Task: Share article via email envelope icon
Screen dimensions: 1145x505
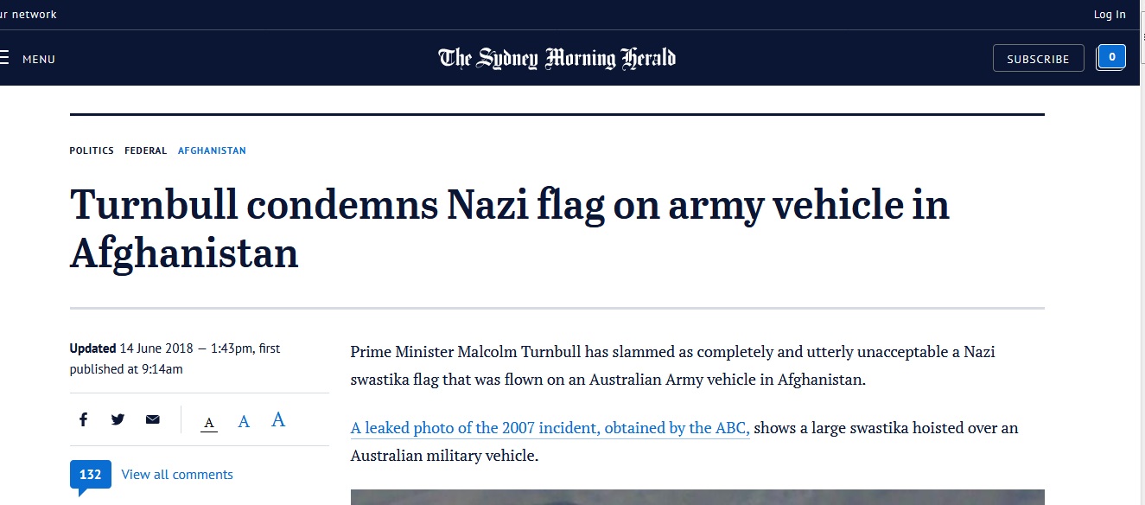Action: coord(153,419)
